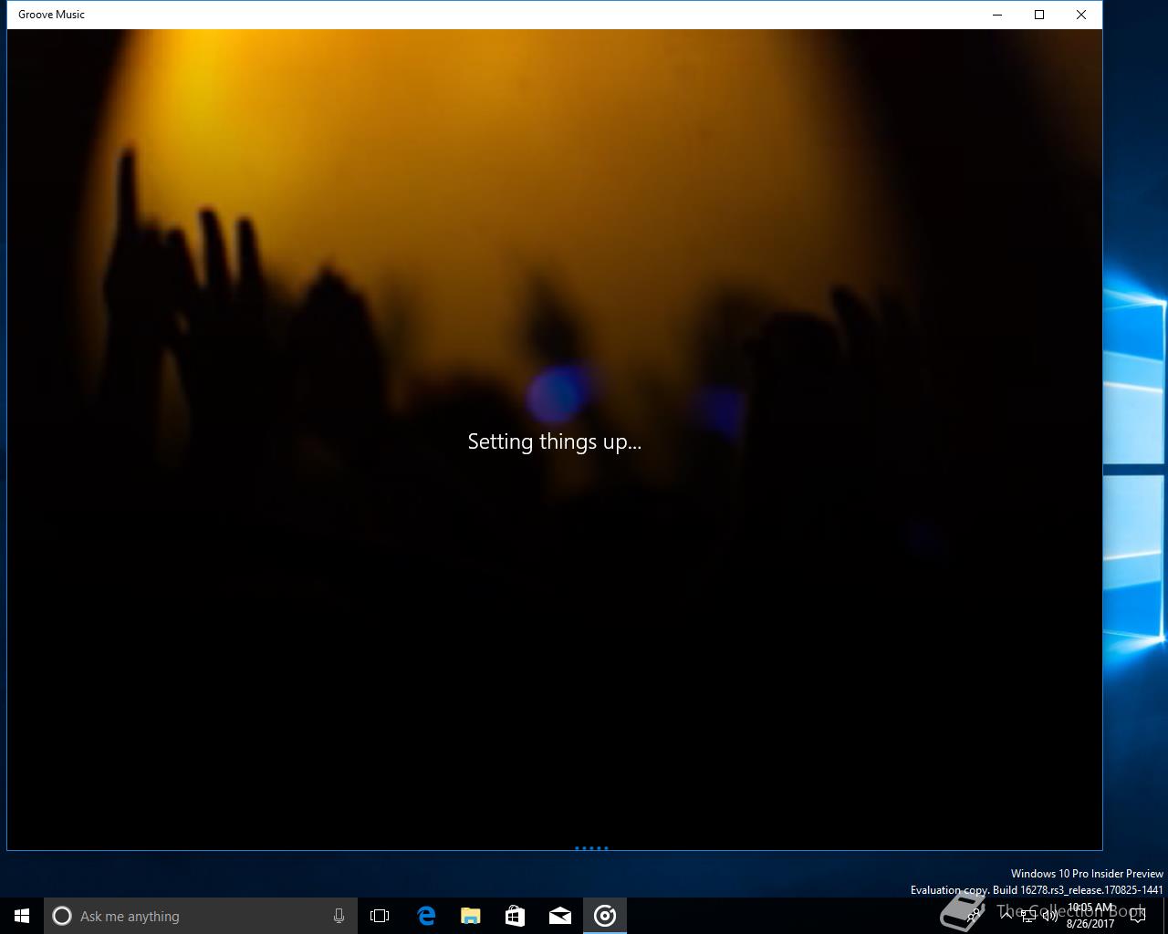Activate the Cortana microphone icon
1168x934 pixels.
tap(339, 916)
